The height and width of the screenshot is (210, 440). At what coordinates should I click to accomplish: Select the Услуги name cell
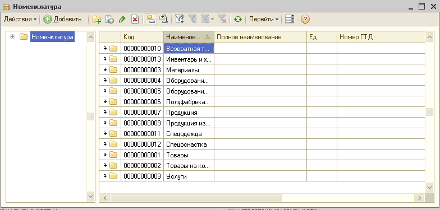click(x=189, y=176)
